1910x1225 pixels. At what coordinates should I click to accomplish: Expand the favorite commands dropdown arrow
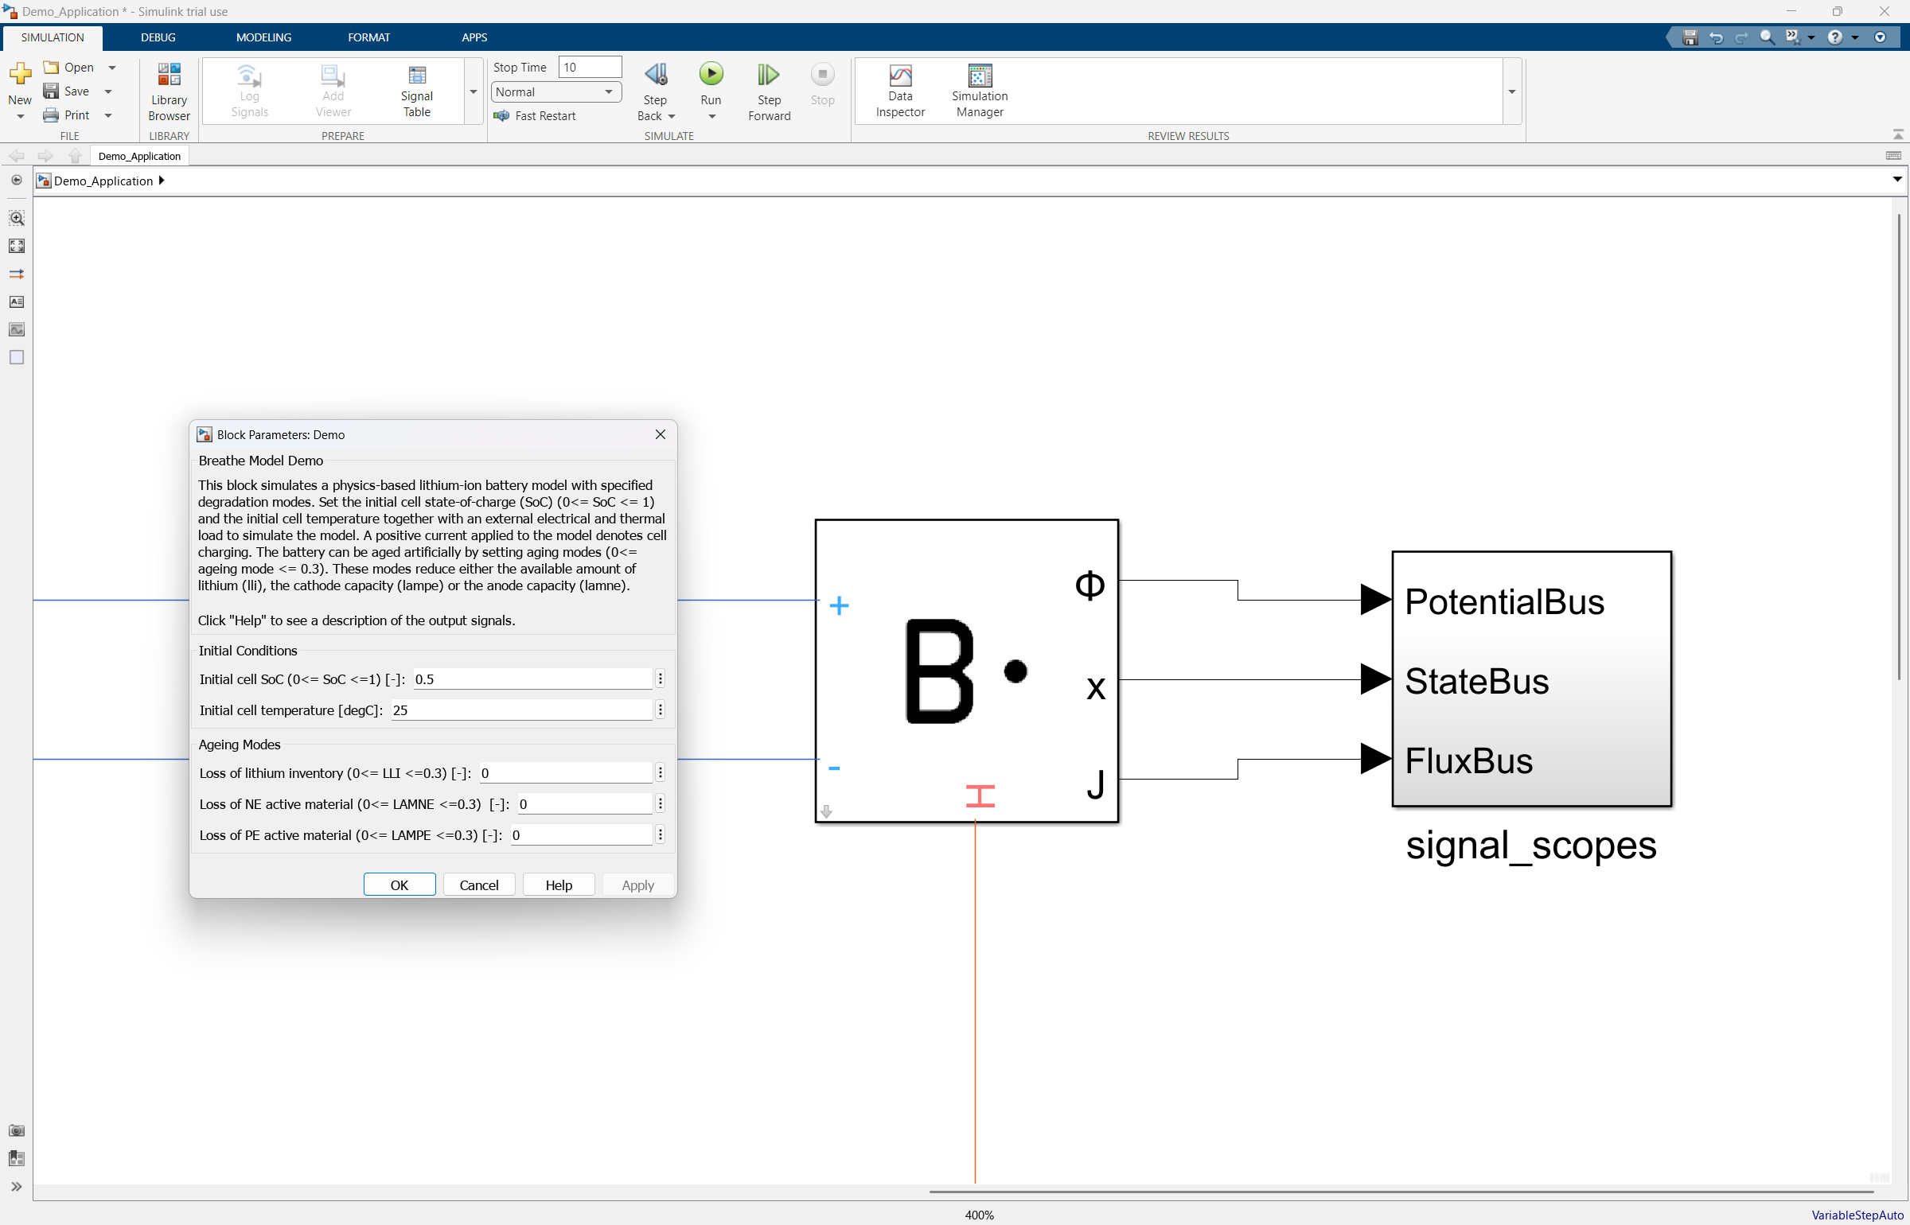[x=1811, y=37]
